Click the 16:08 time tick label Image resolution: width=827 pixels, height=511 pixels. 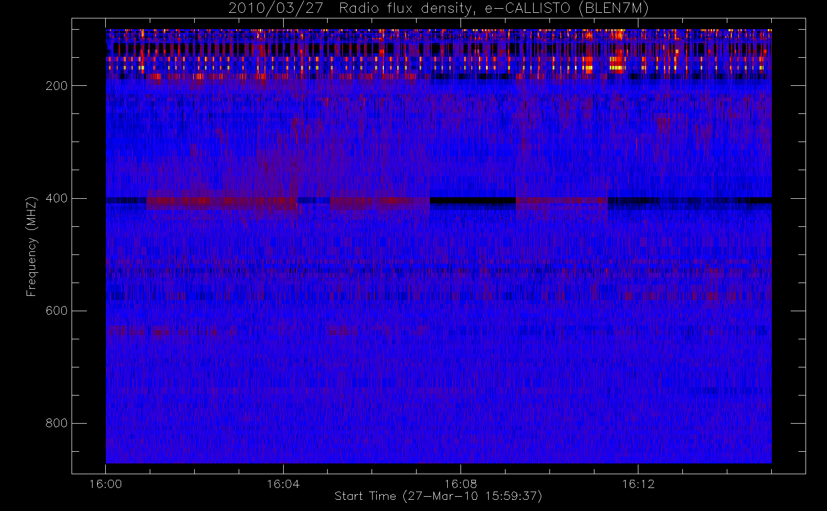click(x=461, y=484)
